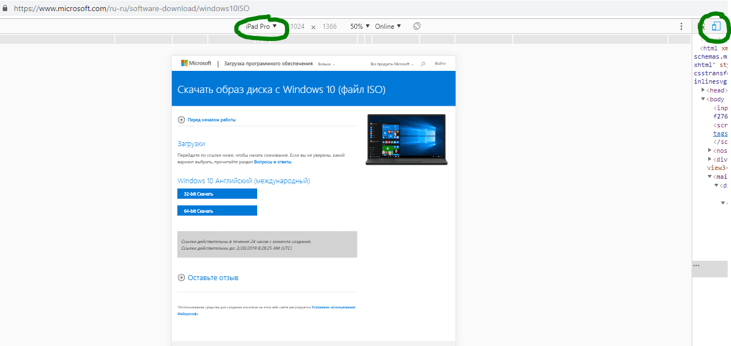The width and height of the screenshot is (731, 346).
Task: Click the rotate screen orientation icon
Action: [417, 26]
